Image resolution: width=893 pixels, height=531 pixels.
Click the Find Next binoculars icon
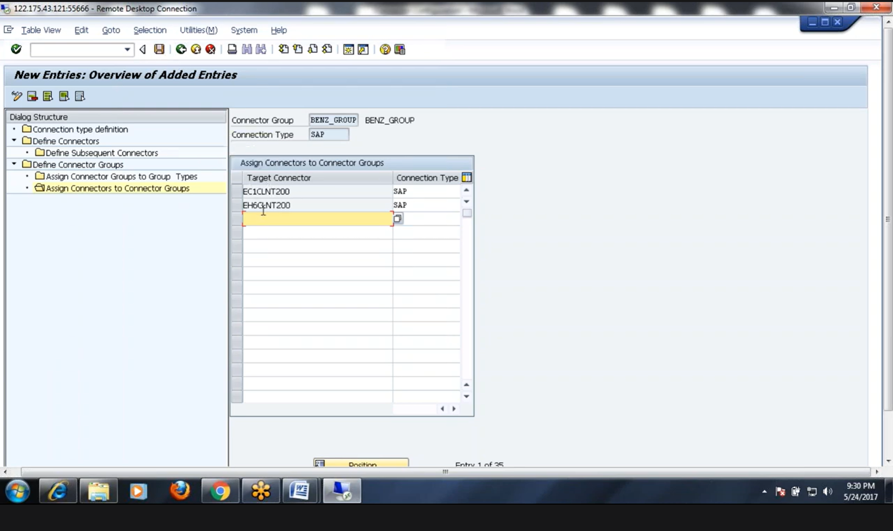click(261, 49)
